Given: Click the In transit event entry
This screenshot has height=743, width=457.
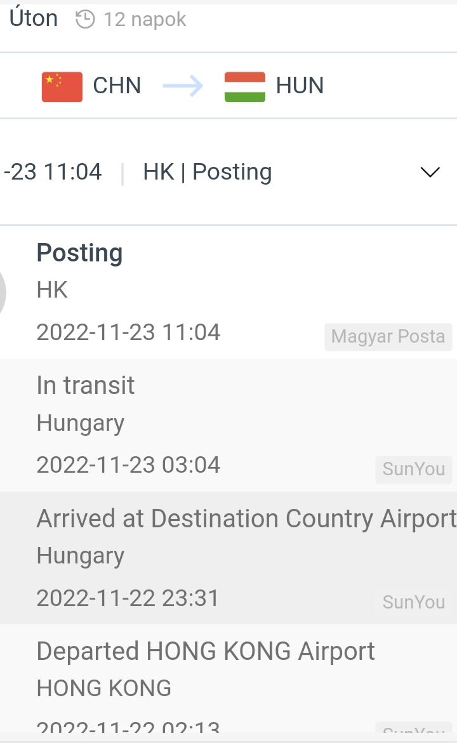Looking at the screenshot, I should 86,385.
